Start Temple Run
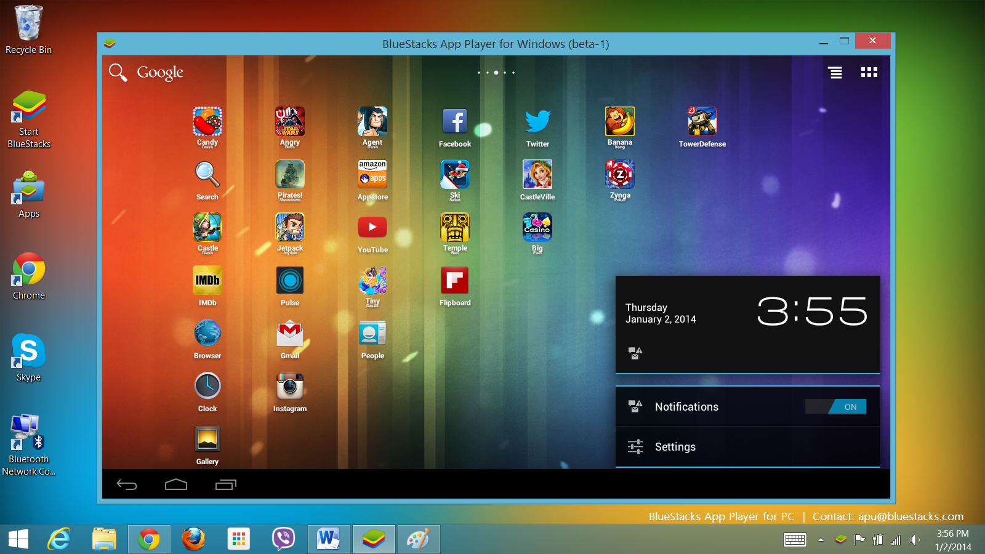 [x=455, y=227]
